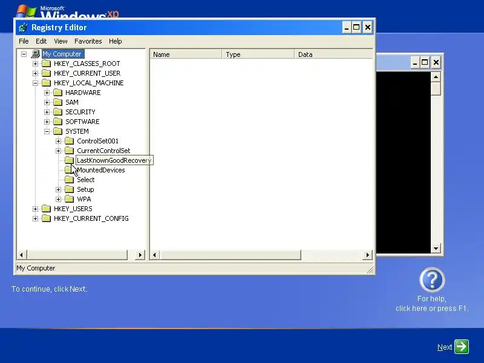
Task: Click values pane horizontal scrollbar right arrow
Action: [x=367, y=255]
